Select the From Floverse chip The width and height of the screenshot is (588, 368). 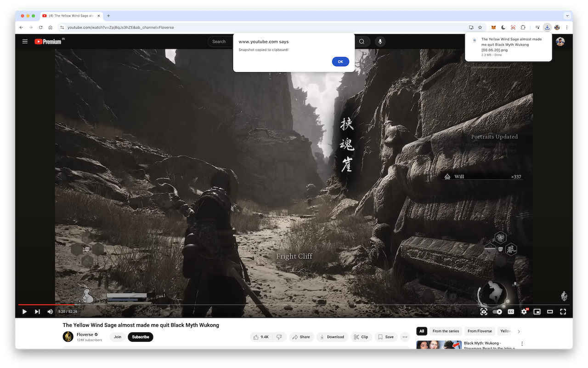coord(480,331)
